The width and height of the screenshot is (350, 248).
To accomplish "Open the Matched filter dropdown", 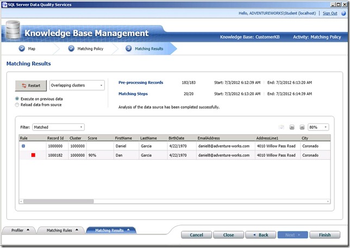I will 58,127.
